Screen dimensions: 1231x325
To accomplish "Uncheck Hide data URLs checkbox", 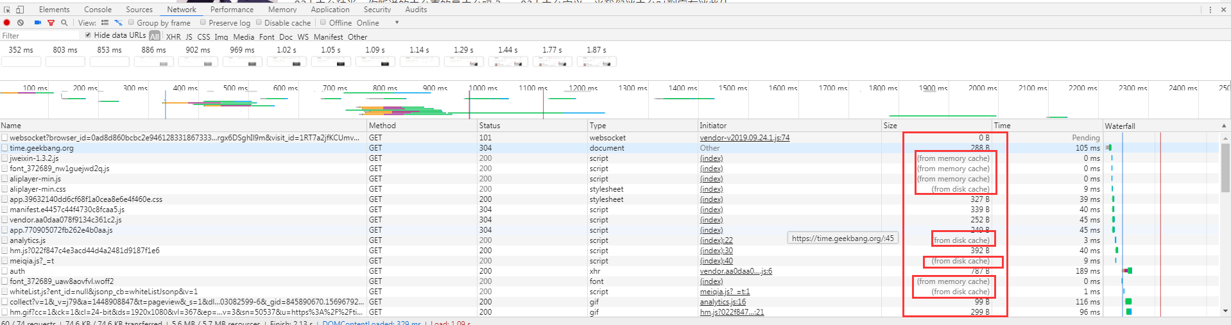I will coord(88,35).
